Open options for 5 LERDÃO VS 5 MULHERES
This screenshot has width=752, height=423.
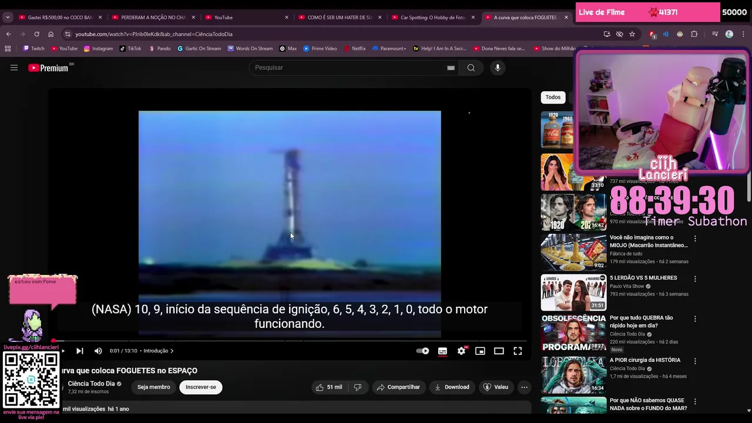695,278
